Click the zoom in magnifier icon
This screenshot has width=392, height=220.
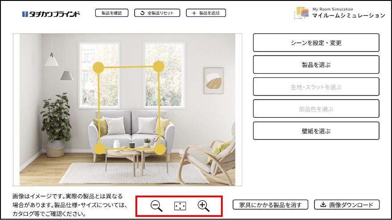[x=204, y=206]
